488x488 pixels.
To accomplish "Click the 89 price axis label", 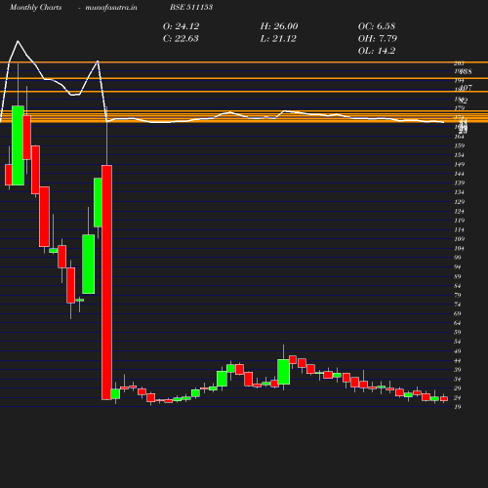I will [x=458, y=277].
